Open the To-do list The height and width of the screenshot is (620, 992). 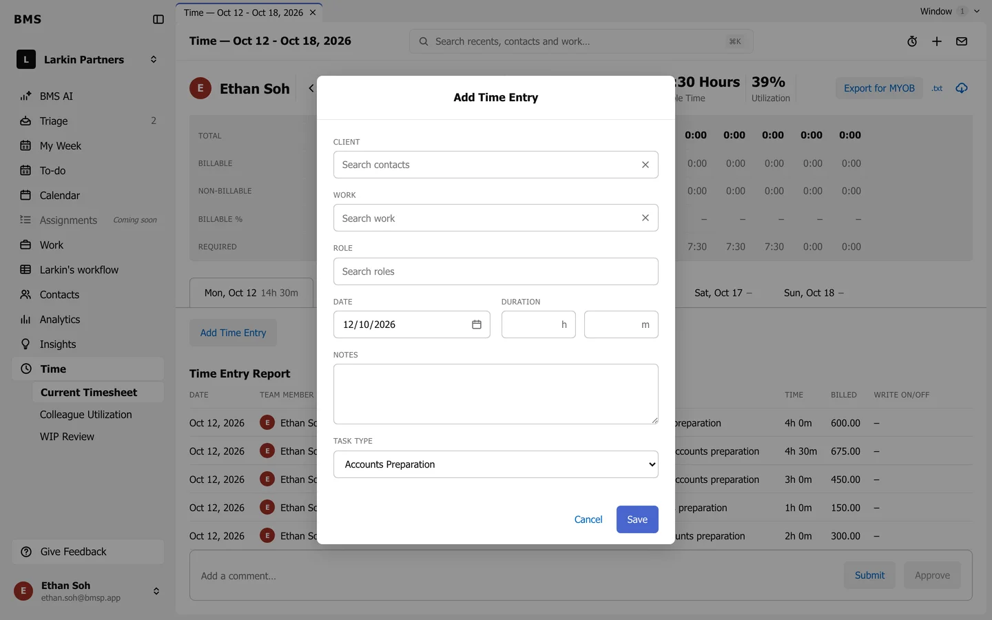(x=87, y=171)
